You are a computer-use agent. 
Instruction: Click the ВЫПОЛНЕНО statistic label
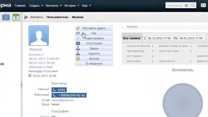pos(134,61)
